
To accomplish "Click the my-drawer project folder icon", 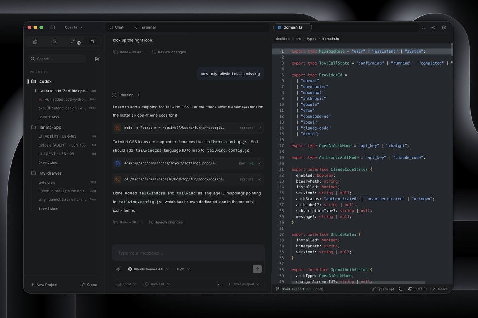I will [34, 173].
